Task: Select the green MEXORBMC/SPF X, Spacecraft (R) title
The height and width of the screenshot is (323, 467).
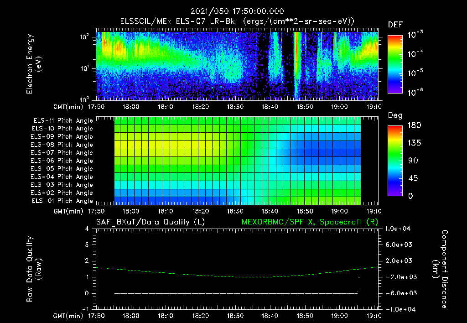Action: [x=310, y=222]
